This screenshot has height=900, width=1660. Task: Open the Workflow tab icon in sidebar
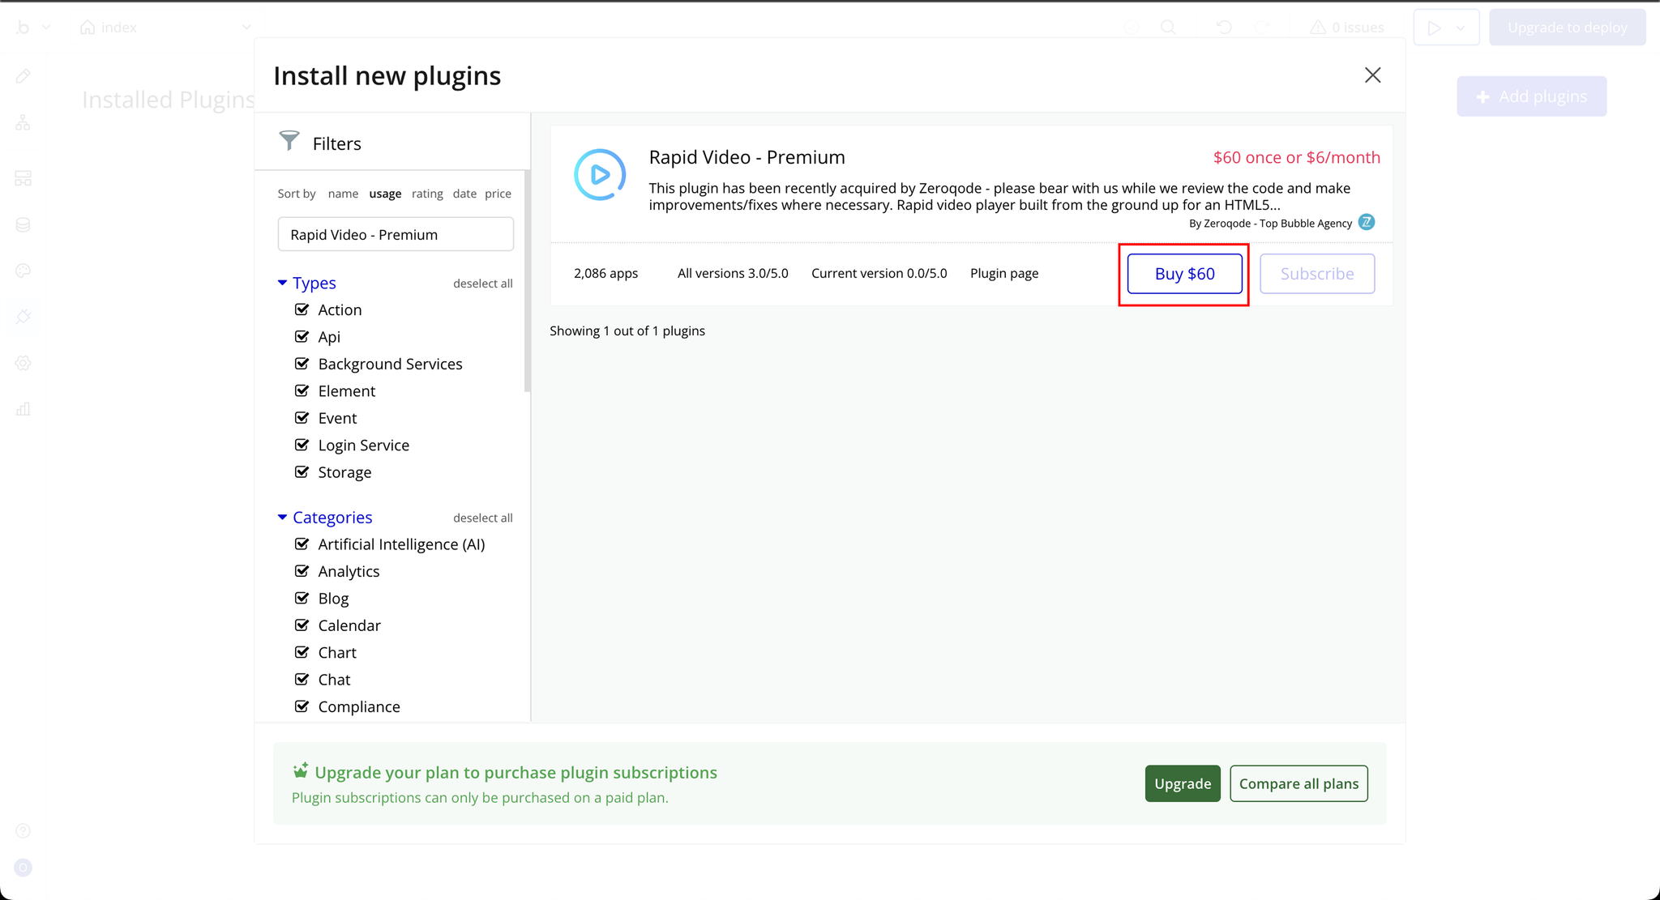pyautogui.click(x=23, y=123)
